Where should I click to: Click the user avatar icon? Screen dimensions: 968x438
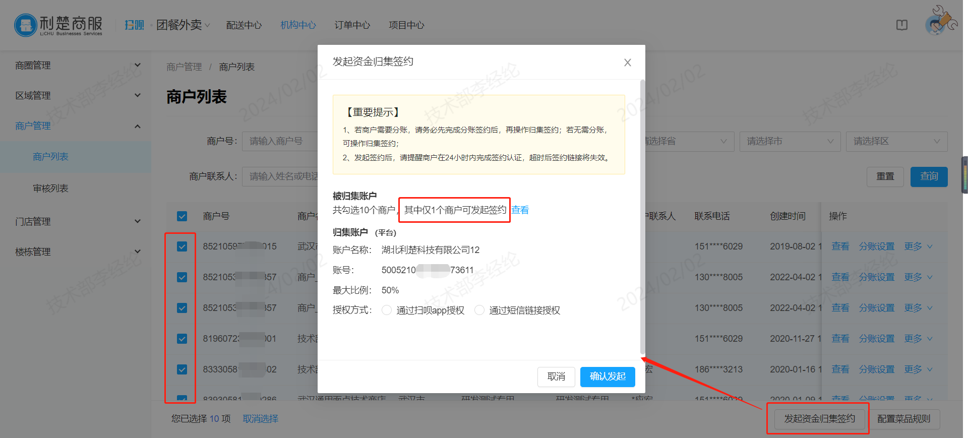pos(936,25)
